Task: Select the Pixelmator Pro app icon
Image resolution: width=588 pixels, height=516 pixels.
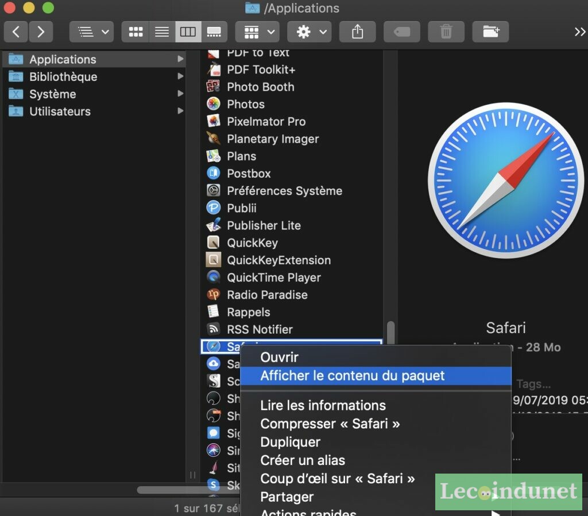Action: pyautogui.click(x=214, y=122)
